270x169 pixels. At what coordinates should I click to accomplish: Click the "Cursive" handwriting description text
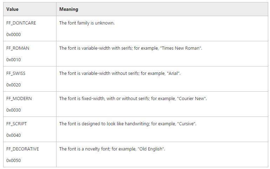128,124
